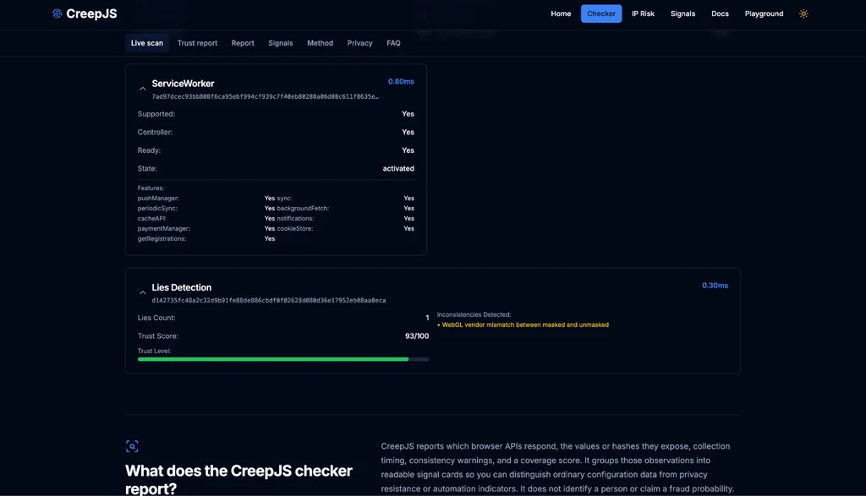Open the Docs nav item
The width and height of the screenshot is (866, 496).
click(x=720, y=14)
